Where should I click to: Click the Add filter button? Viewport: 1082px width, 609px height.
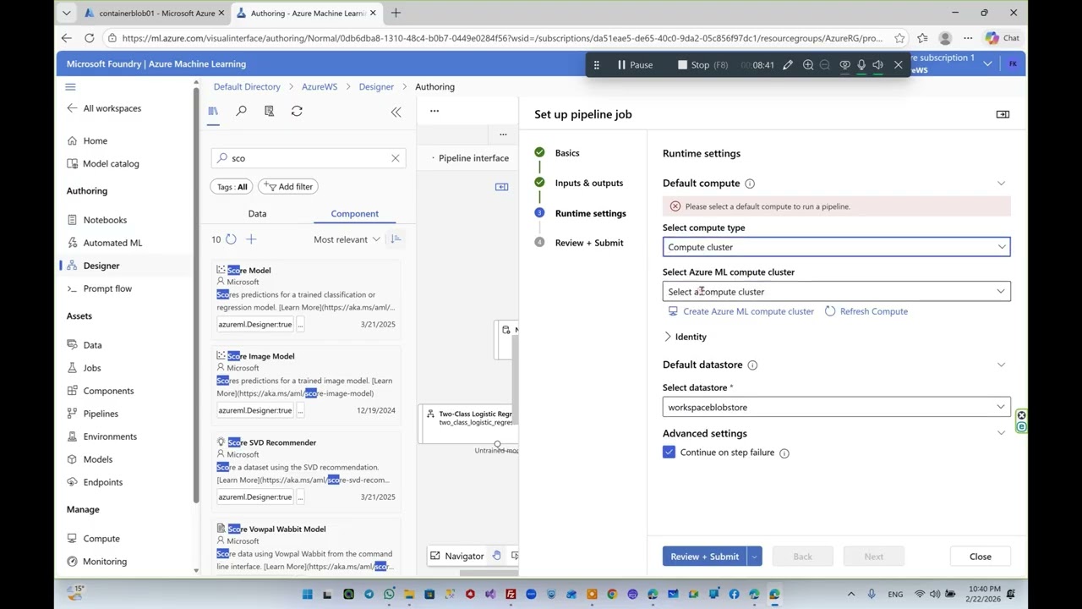288,187
